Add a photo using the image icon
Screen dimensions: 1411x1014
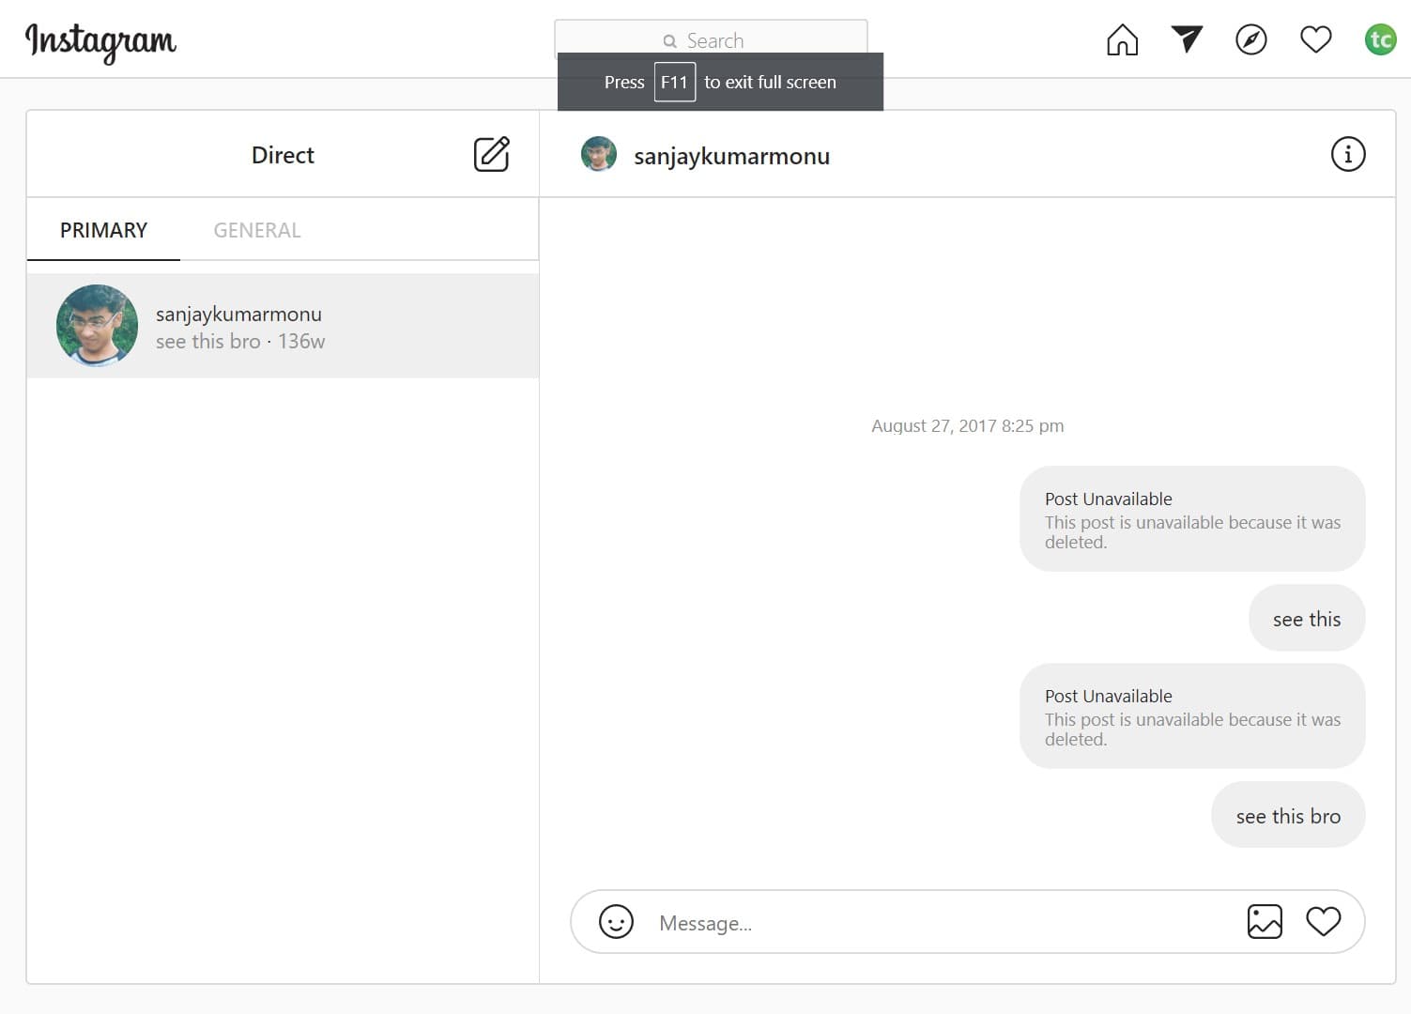tap(1265, 922)
